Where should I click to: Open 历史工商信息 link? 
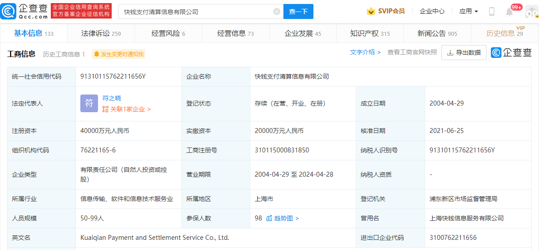click(x=64, y=54)
